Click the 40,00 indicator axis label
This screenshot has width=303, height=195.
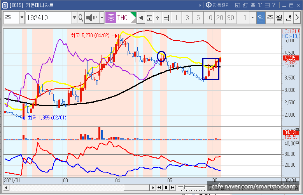(290, 143)
